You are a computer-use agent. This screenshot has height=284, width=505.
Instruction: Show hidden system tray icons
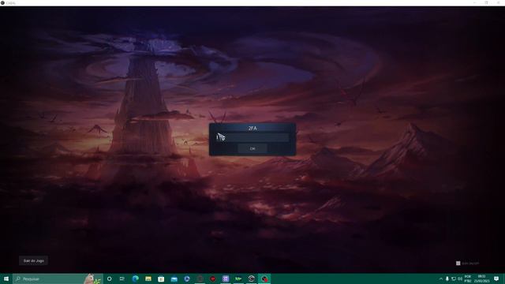click(440, 278)
